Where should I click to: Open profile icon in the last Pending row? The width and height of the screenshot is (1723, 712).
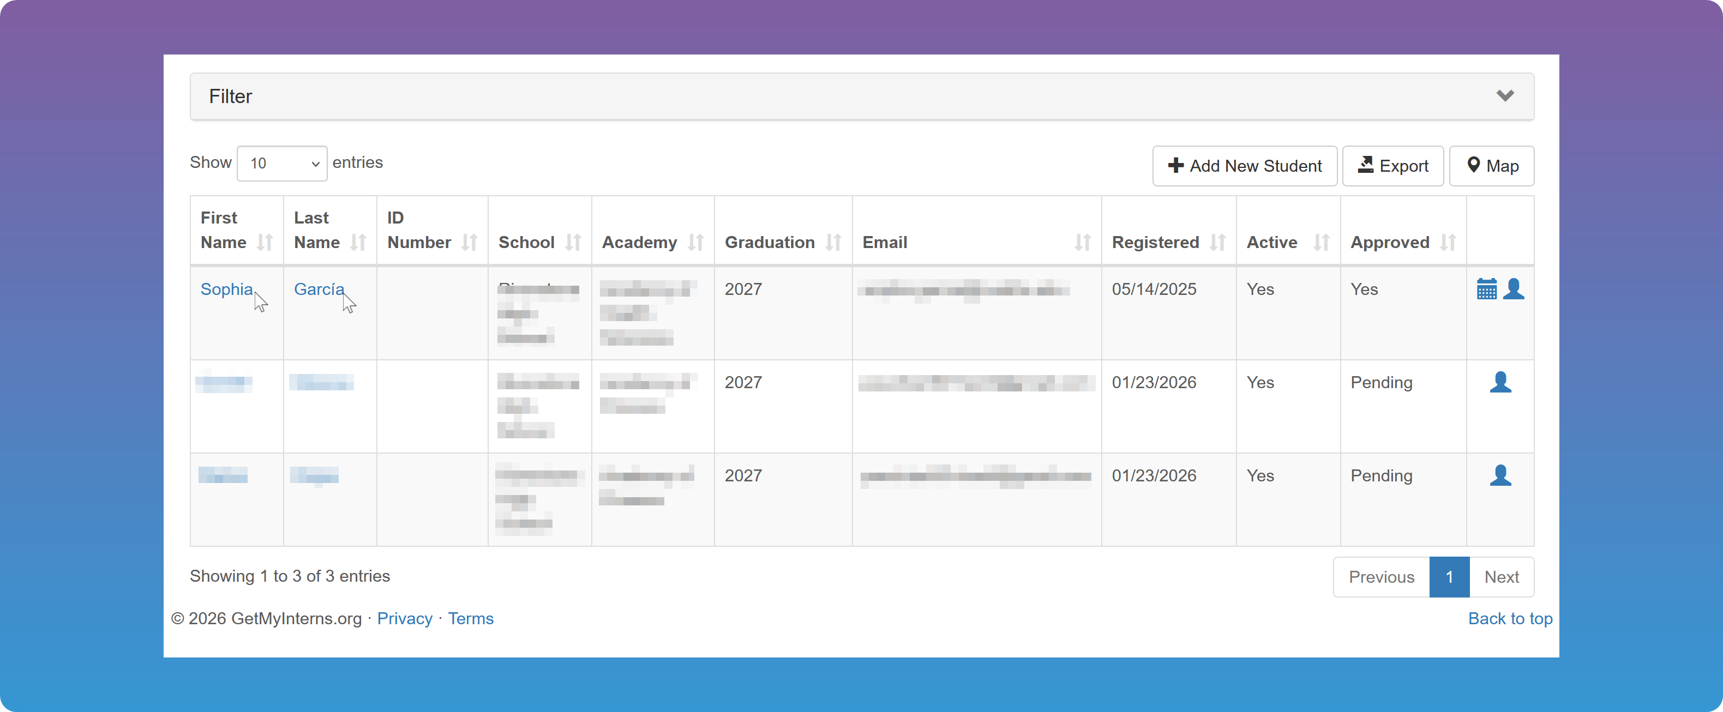(1500, 475)
